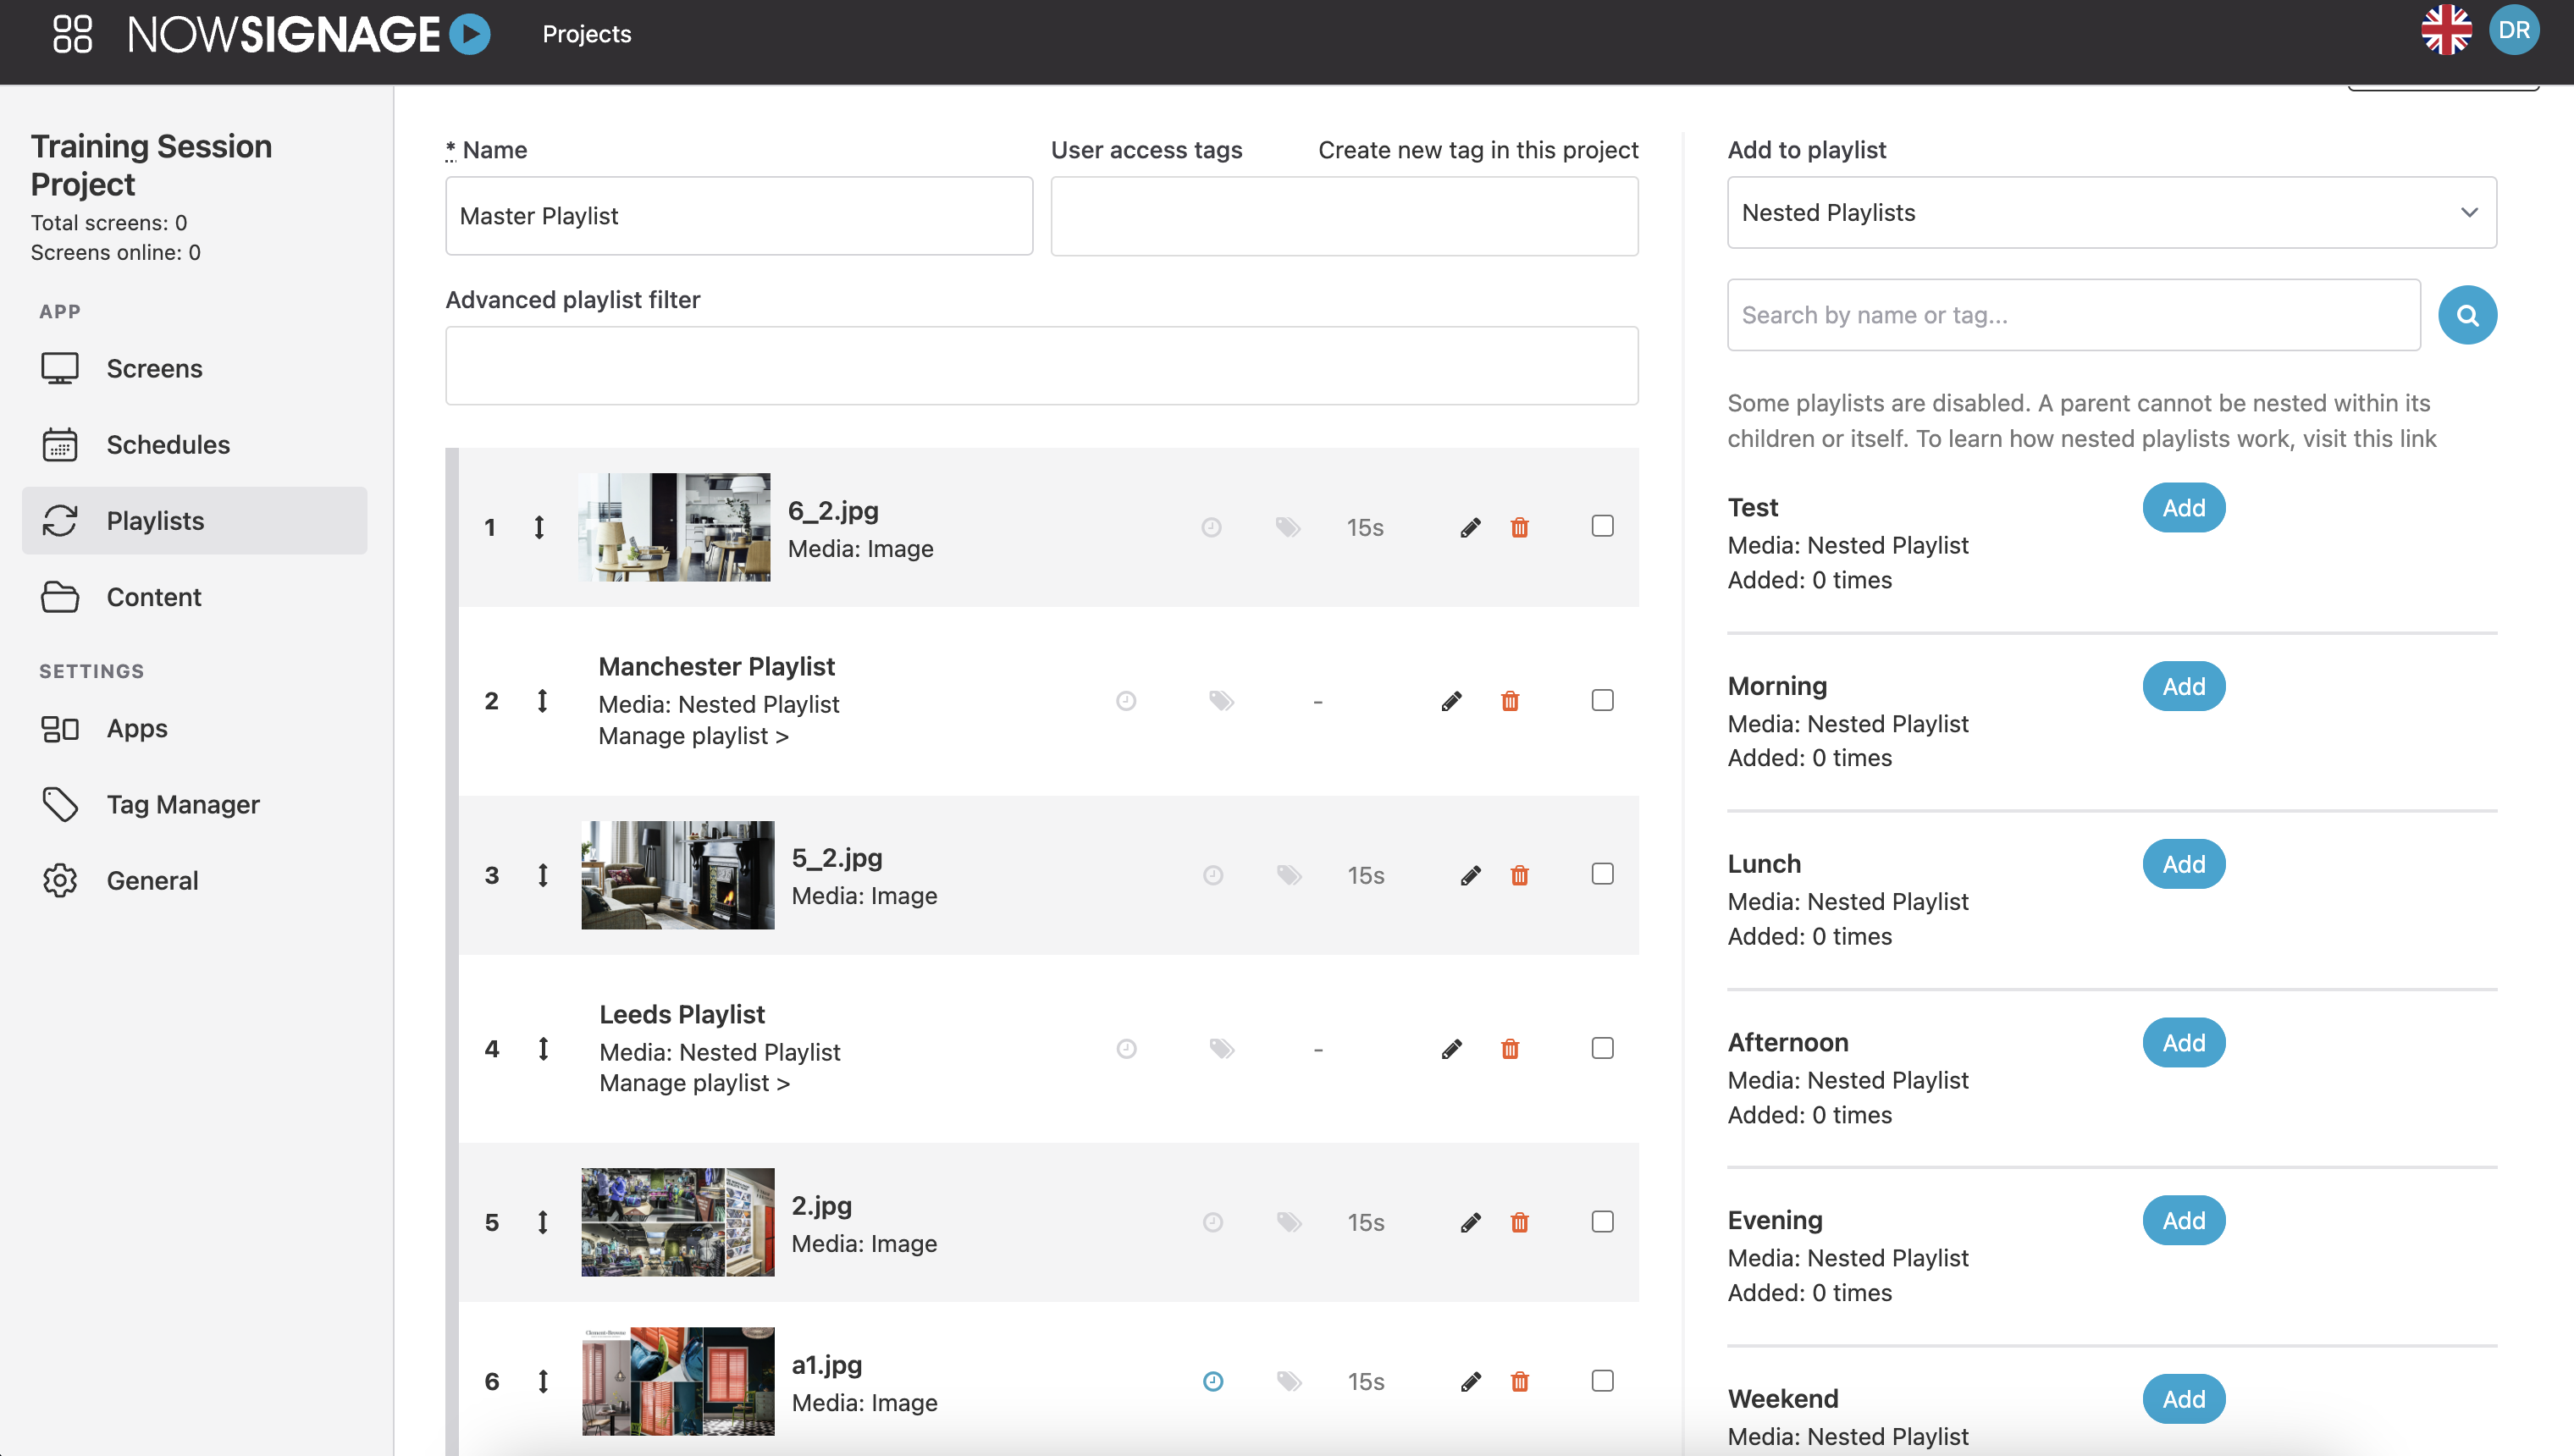Image resolution: width=2574 pixels, height=1456 pixels.
Task: Select Tag Manager in the sidebar
Action: click(x=183, y=804)
